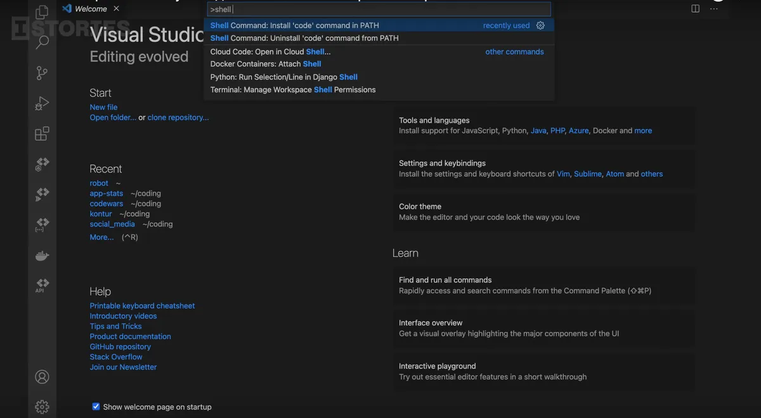Open the Explorer view in activity bar

[42, 12]
